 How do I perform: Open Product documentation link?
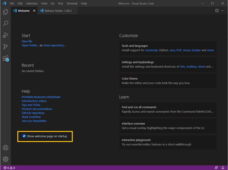(x=37, y=109)
